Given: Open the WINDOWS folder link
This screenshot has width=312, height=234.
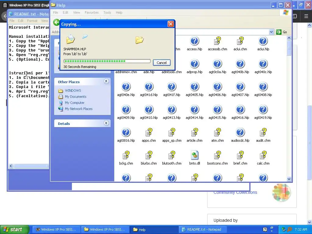Looking at the screenshot, I should (x=73, y=90).
